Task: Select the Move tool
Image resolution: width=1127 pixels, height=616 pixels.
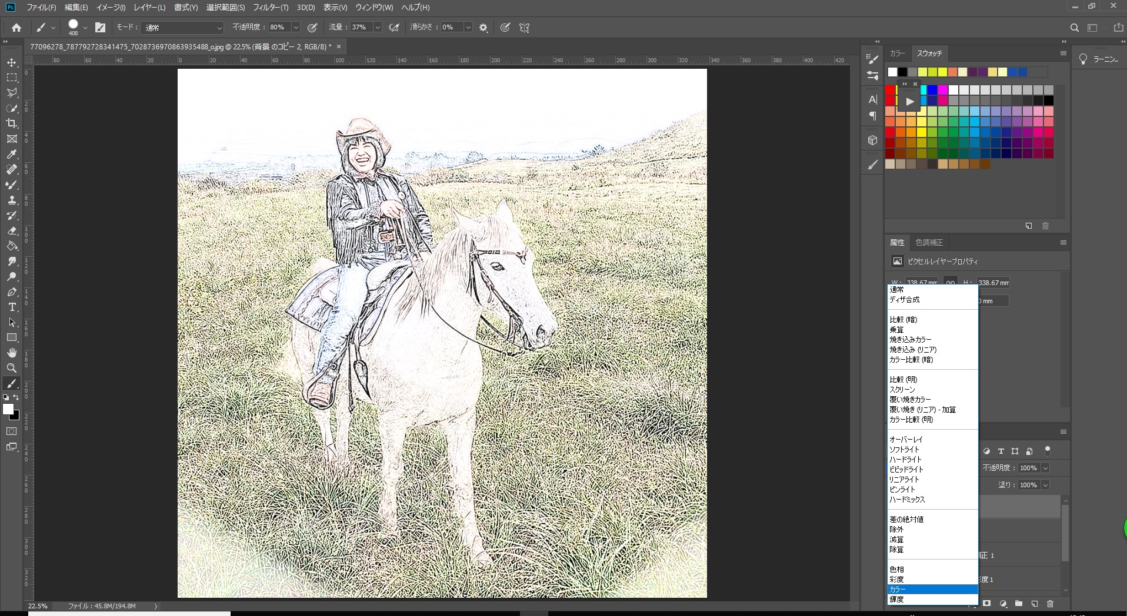Action: click(x=12, y=62)
